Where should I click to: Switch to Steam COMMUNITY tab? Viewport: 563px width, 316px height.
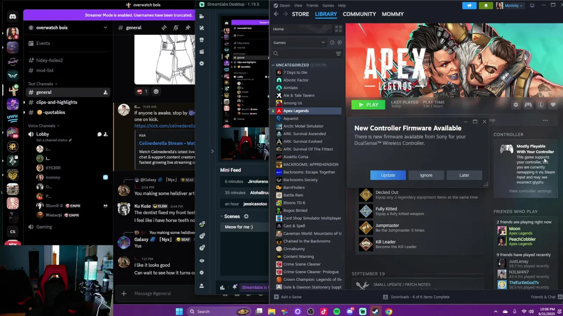[x=359, y=14]
